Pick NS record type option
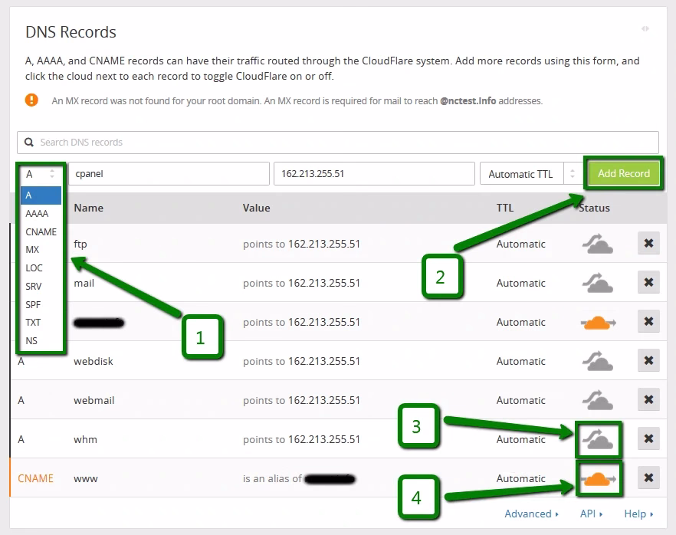Viewport: 676px width, 535px height. [x=41, y=340]
